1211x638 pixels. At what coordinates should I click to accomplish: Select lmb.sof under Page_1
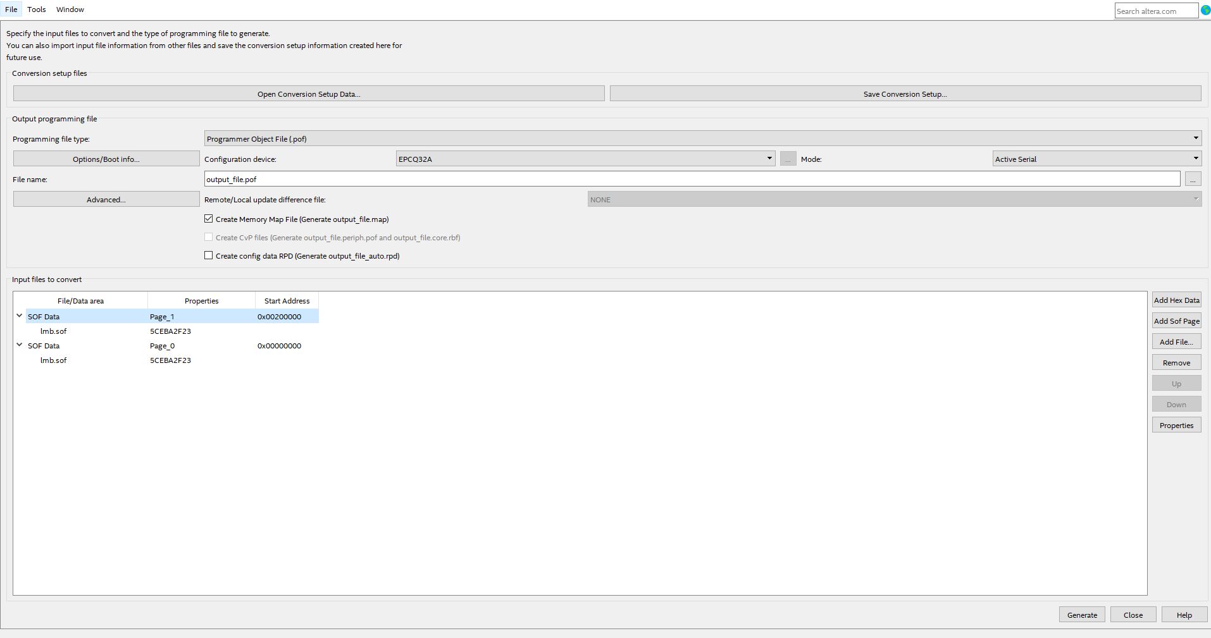click(53, 331)
